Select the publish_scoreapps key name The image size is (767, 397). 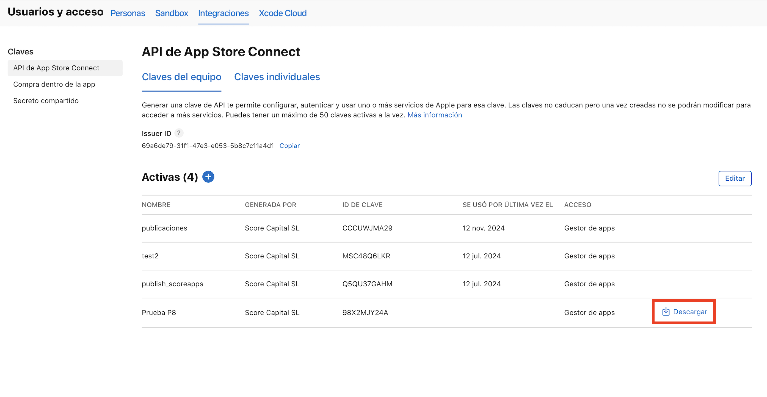coord(172,284)
